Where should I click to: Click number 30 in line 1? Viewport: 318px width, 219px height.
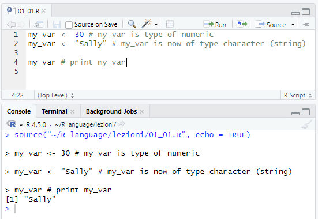click(x=79, y=35)
